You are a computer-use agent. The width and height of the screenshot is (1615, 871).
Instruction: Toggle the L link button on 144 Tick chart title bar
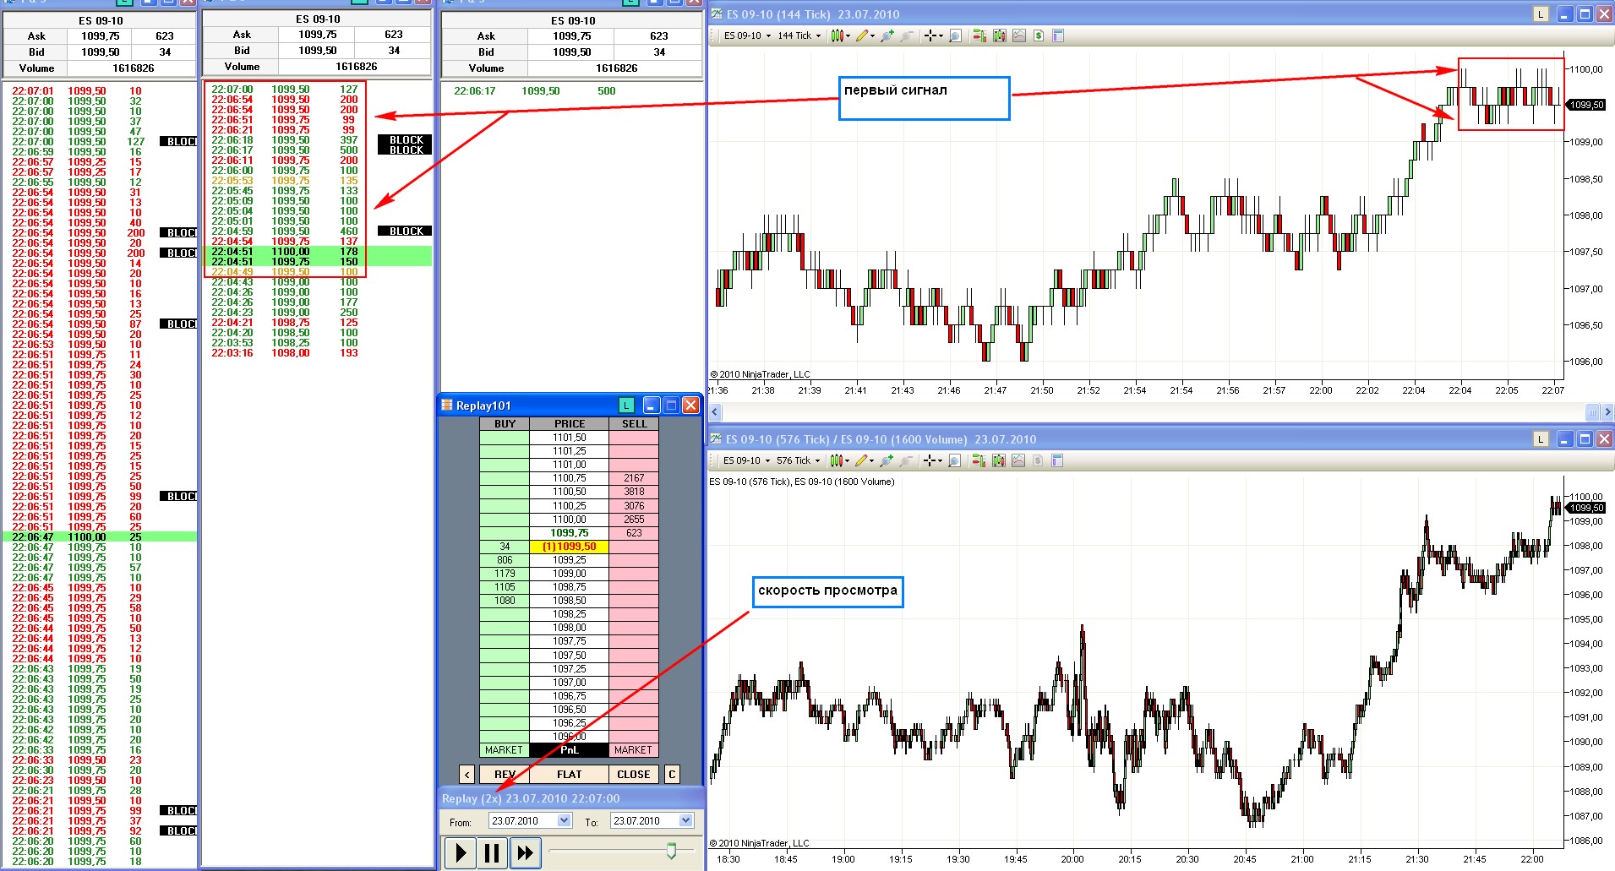point(1541,14)
